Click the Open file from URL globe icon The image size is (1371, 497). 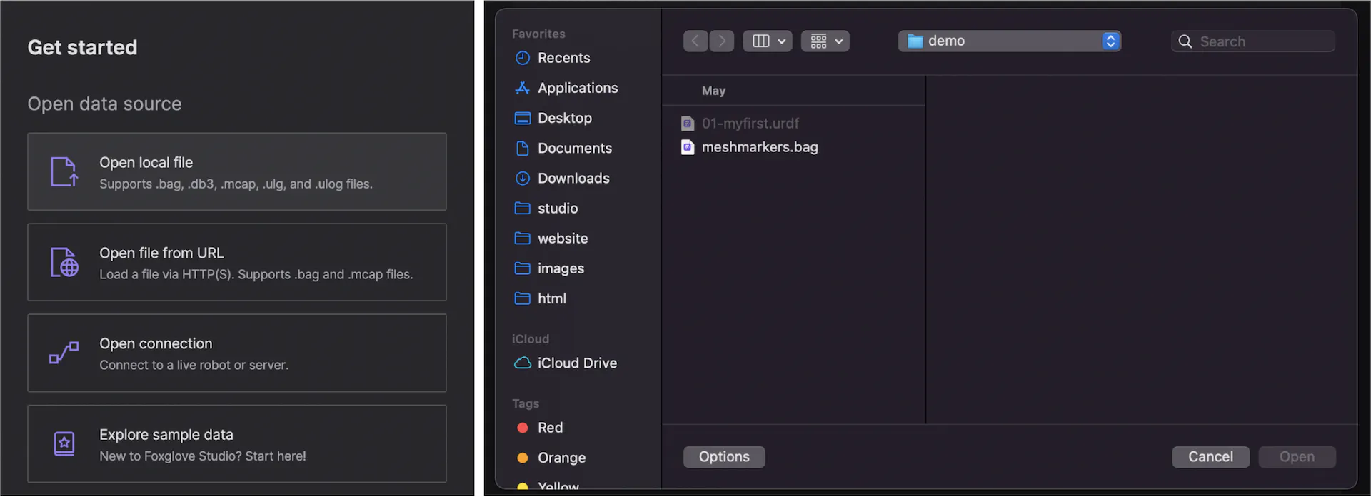point(64,262)
